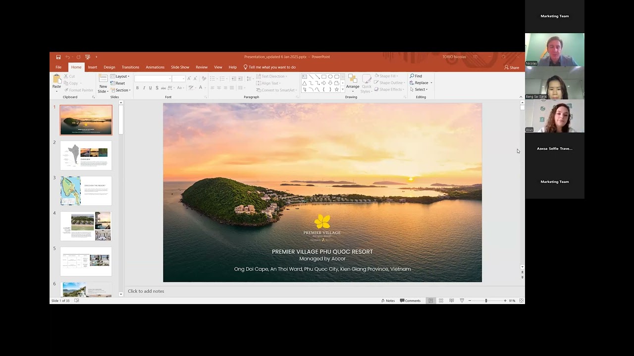The width and height of the screenshot is (634, 356).
Task: Switch to Normal view in status bar
Action: click(x=430, y=301)
